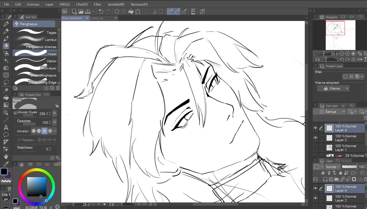Adjust Stabilisasi value stepper
This screenshot has width=367, height=209.
[50, 149]
